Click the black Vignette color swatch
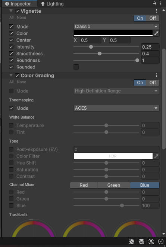This screenshot has height=247, width=166. tap(113, 33)
